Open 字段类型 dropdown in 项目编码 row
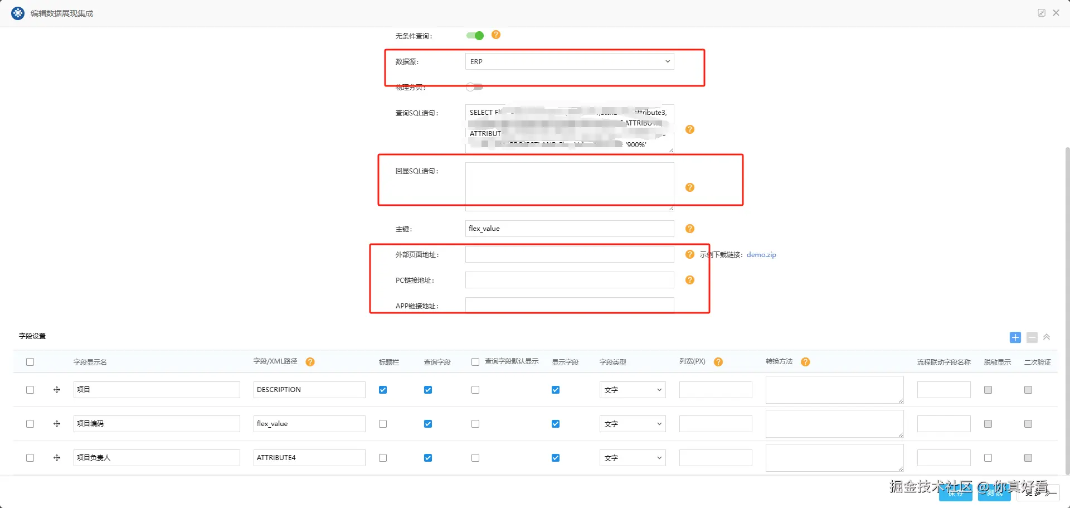The height and width of the screenshot is (508, 1070). coord(633,424)
